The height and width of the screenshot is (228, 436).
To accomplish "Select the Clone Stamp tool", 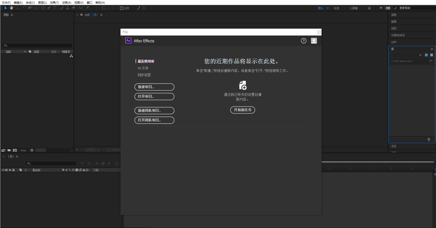I will (68, 8).
